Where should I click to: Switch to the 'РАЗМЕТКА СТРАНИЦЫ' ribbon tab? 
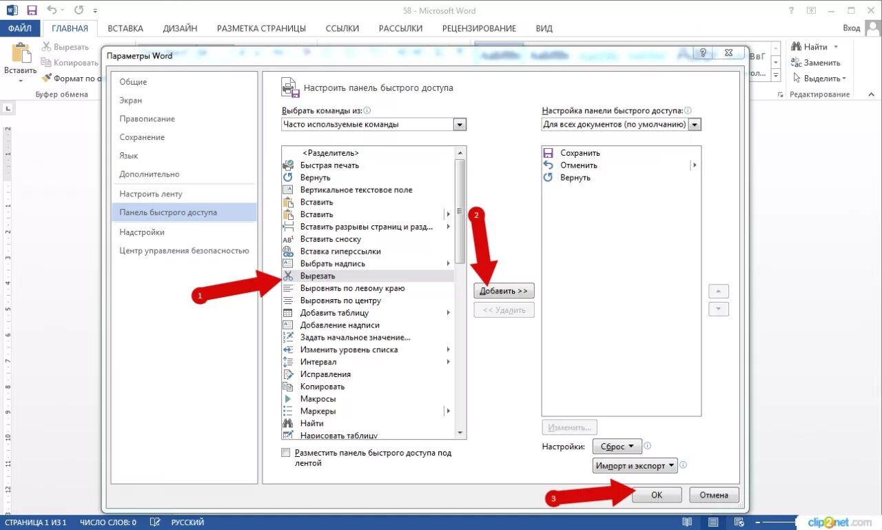pos(261,28)
